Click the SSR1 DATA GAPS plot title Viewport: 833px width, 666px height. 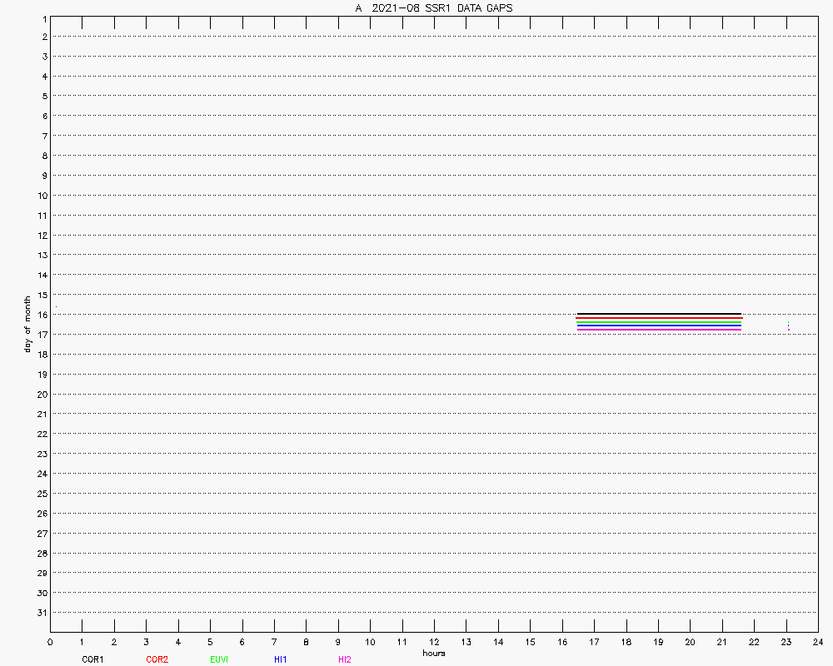433,7
